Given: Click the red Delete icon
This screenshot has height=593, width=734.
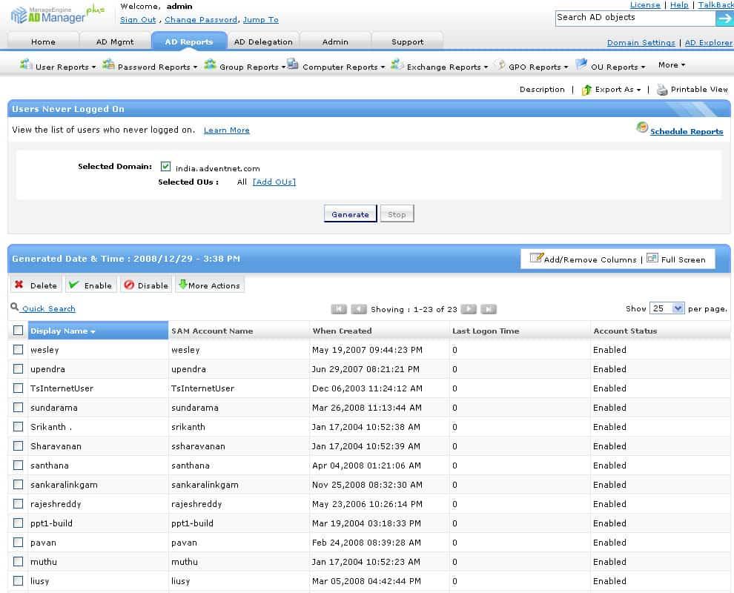Looking at the screenshot, I should coord(19,285).
